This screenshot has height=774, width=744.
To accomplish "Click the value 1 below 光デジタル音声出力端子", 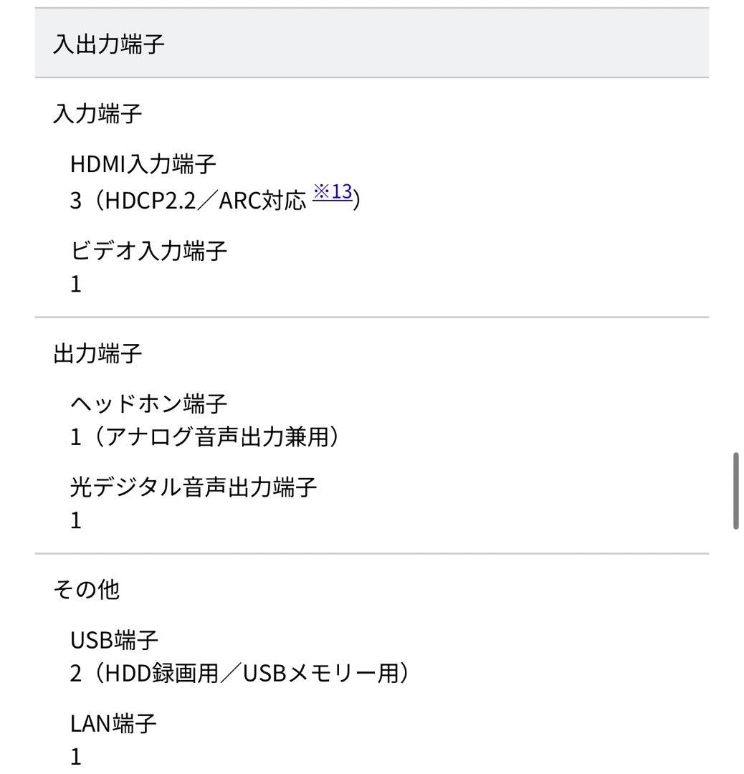I will pos(76,521).
